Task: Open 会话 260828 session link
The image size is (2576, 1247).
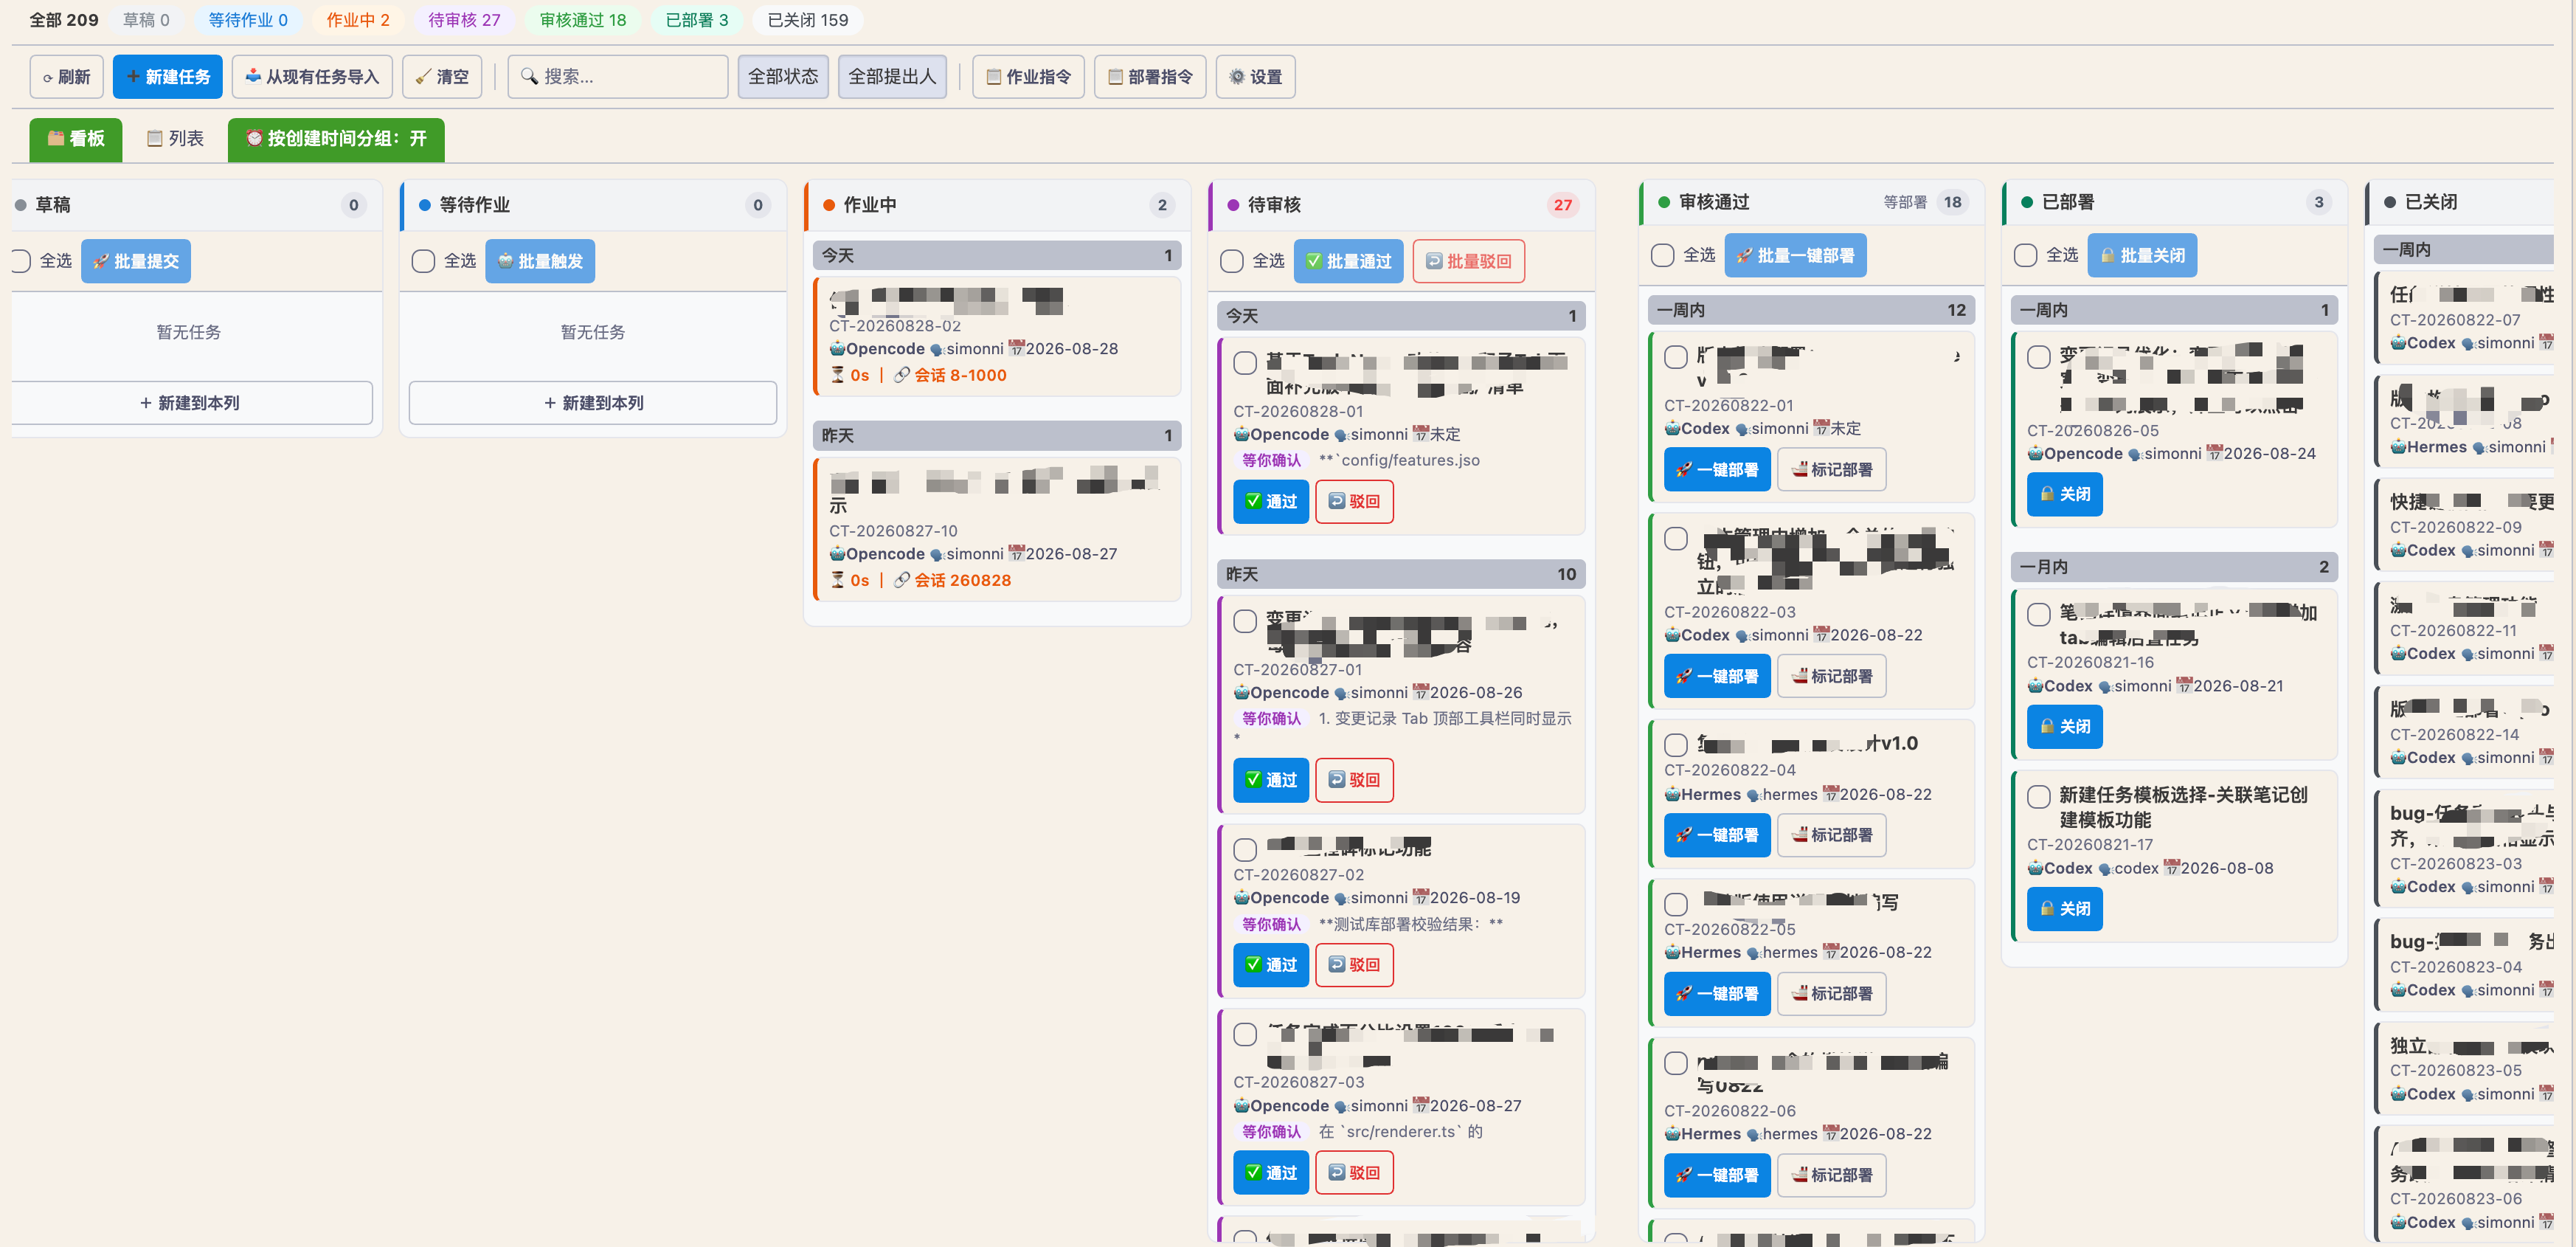Action: tap(952, 580)
